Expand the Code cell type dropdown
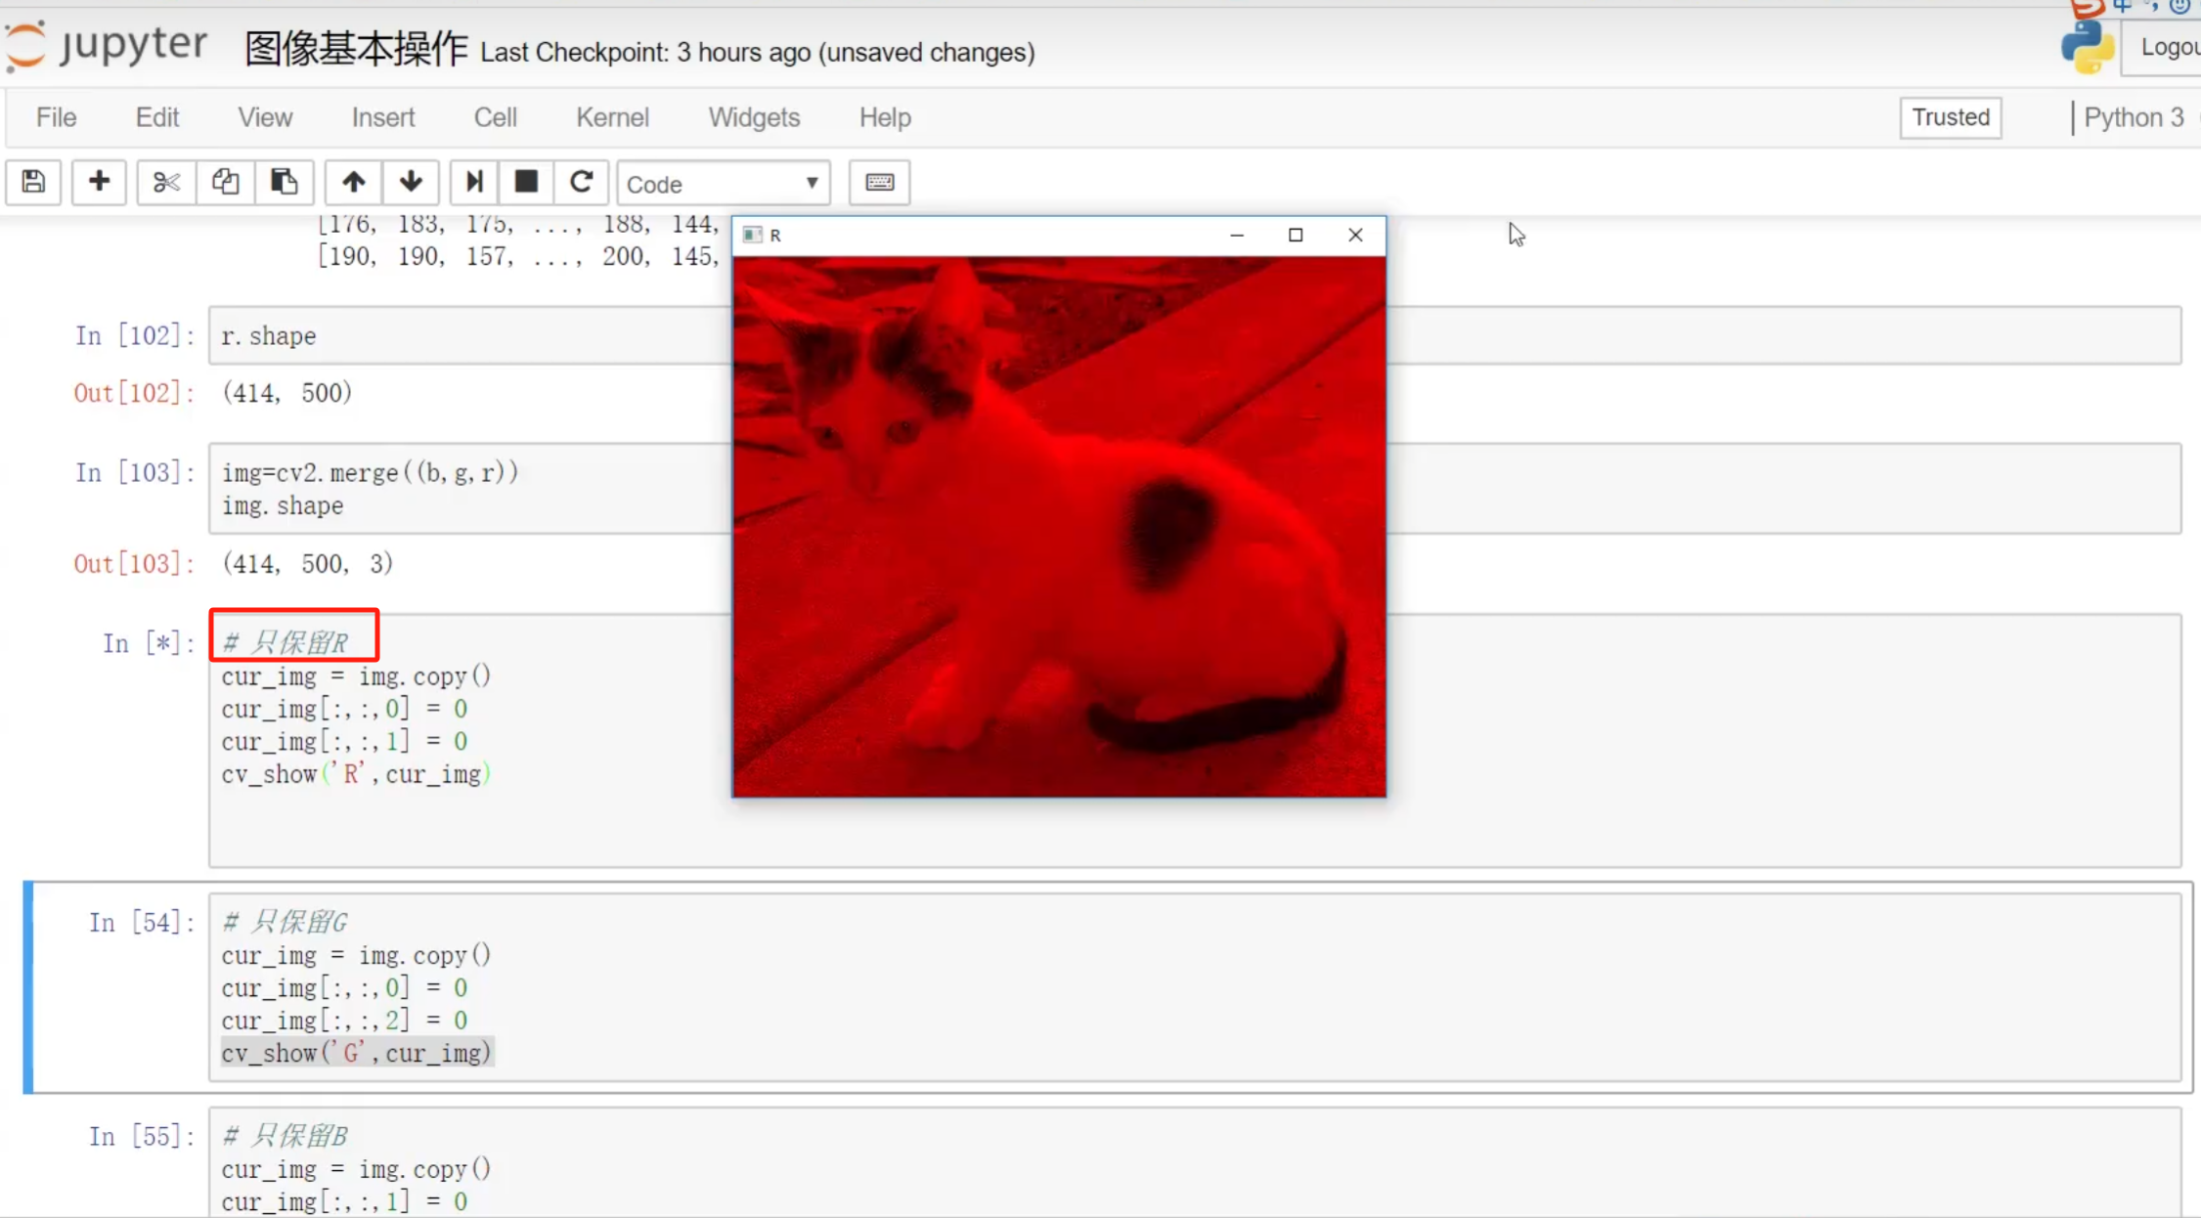The height and width of the screenshot is (1218, 2201). coord(723,184)
